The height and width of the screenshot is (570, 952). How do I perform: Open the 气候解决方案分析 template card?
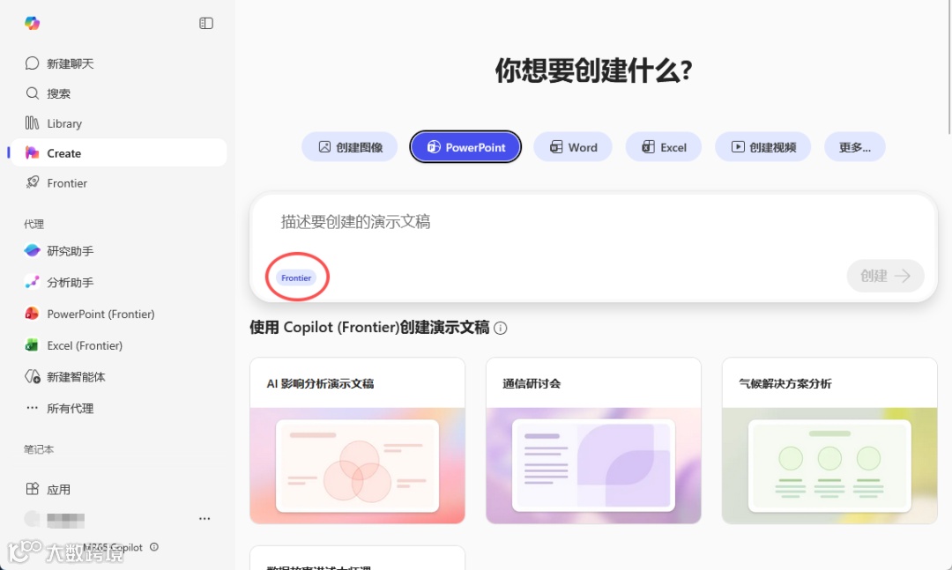tap(829, 440)
